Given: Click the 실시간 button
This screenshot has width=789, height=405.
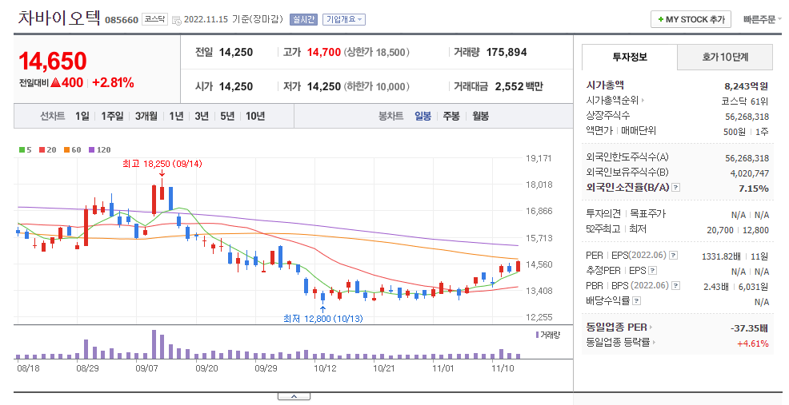Looking at the screenshot, I should 303,20.
